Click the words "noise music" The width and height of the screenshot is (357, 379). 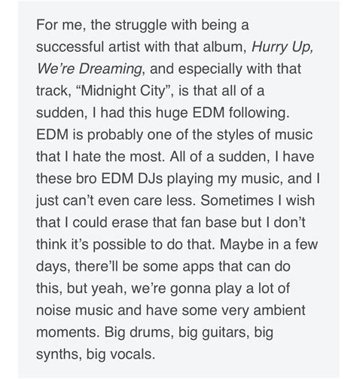[x=75, y=310]
